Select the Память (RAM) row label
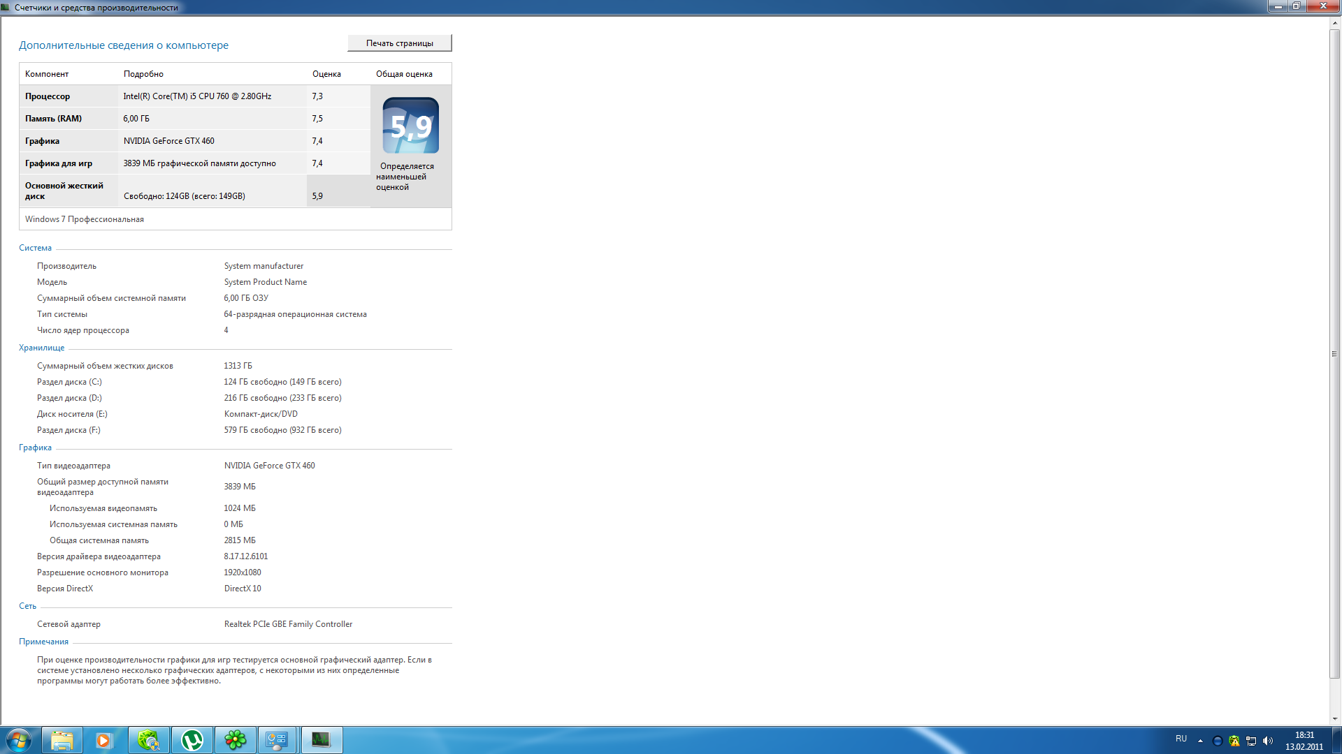The image size is (1342, 754). click(53, 119)
